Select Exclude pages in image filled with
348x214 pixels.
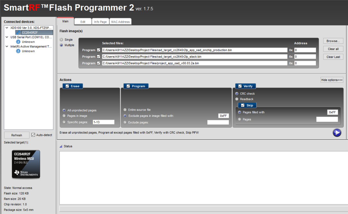pyautogui.click(x=125, y=116)
